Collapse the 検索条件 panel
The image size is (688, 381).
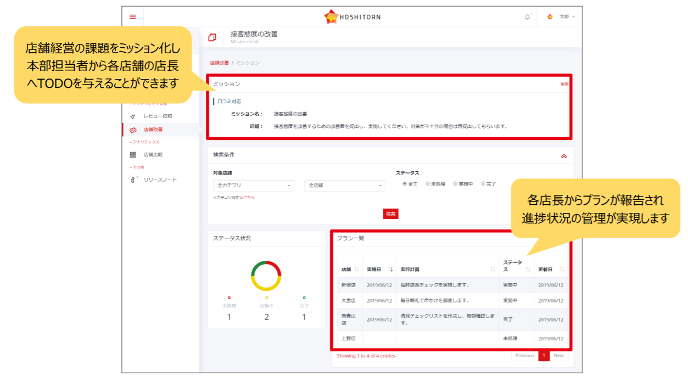pyautogui.click(x=563, y=156)
